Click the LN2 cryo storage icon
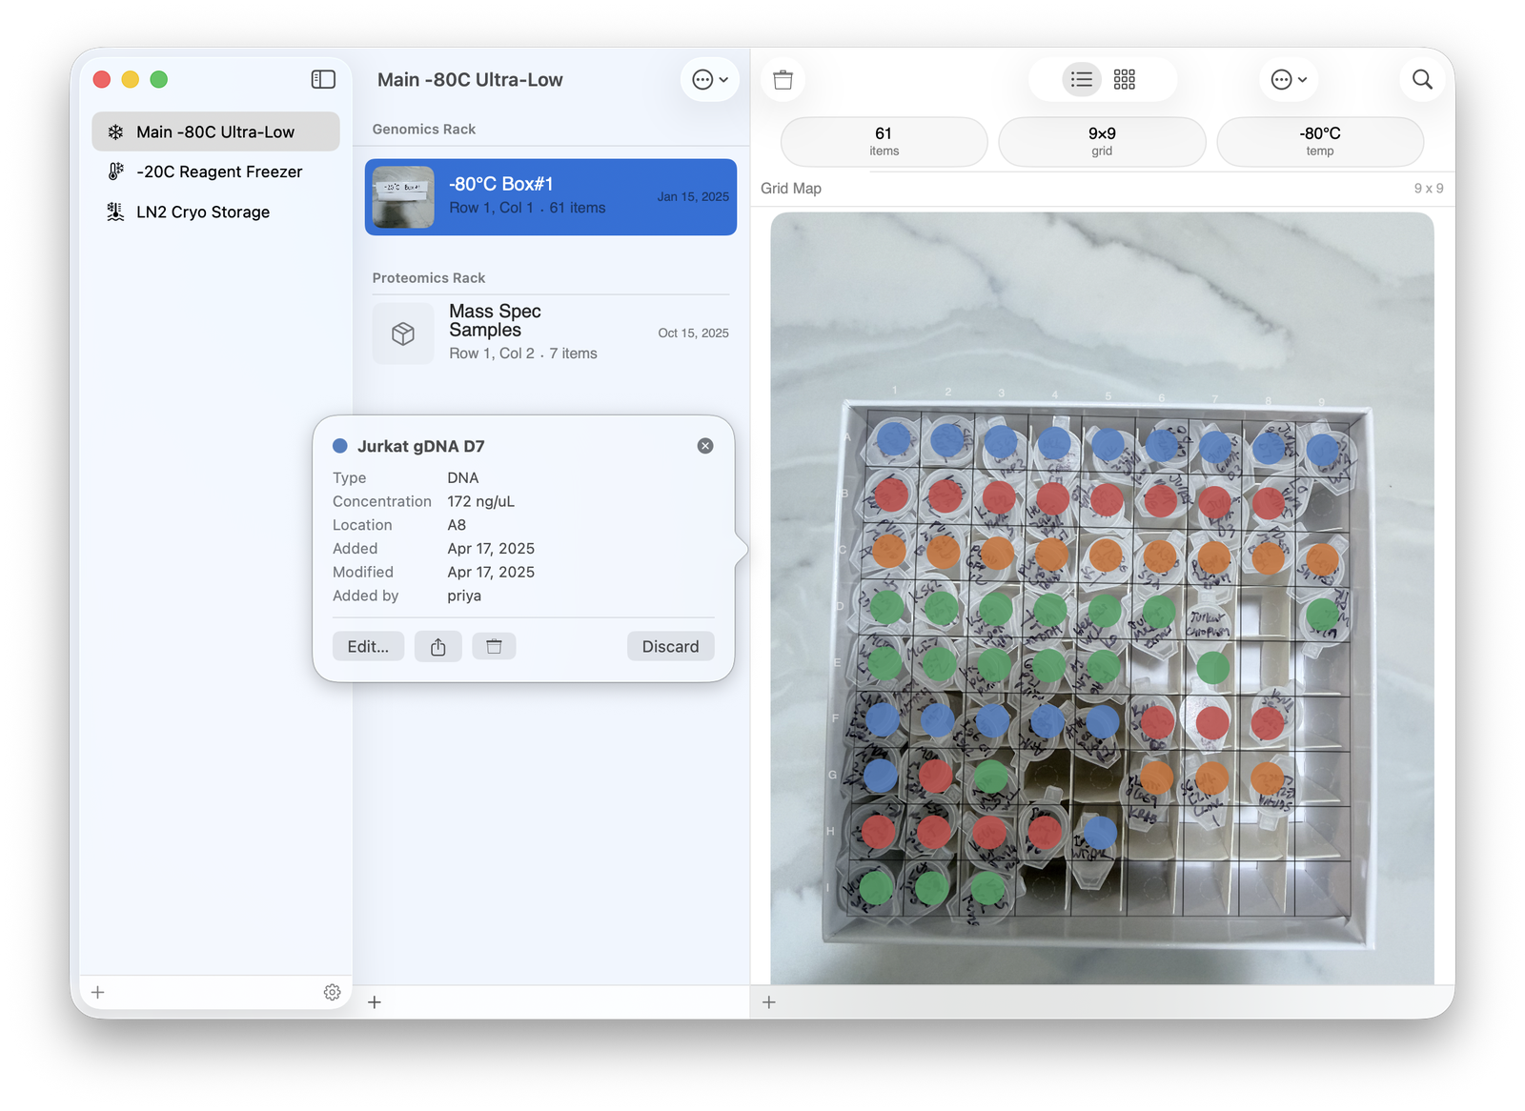1525x1111 pixels. 115,212
